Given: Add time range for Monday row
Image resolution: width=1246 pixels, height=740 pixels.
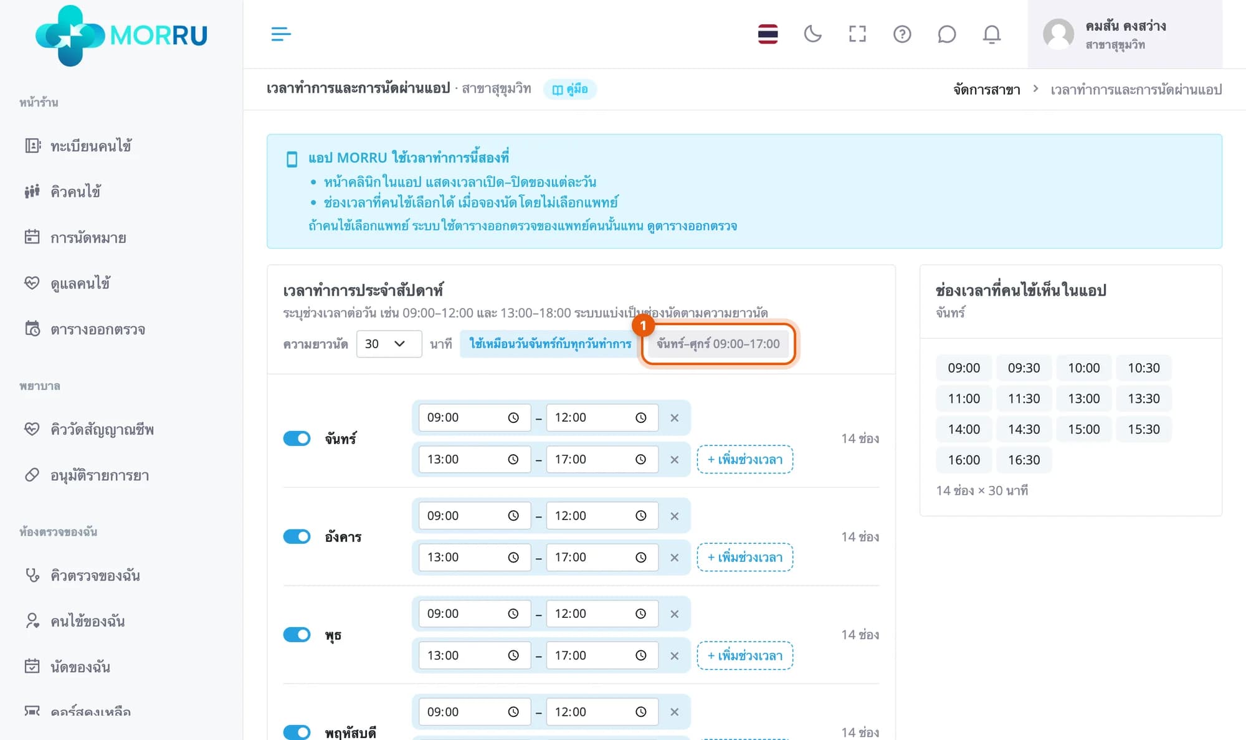Looking at the screenshot, I should pos(744,460).
